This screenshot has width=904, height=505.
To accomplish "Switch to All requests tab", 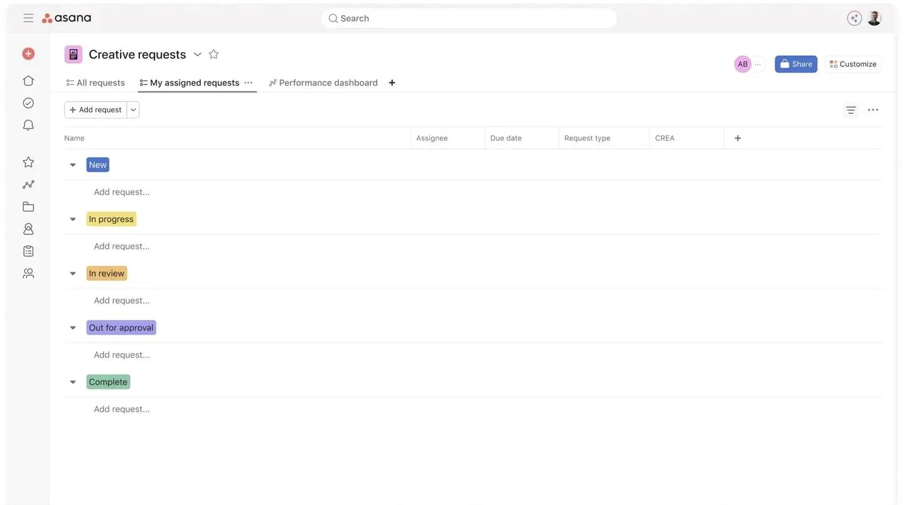I will coord(95,83).
